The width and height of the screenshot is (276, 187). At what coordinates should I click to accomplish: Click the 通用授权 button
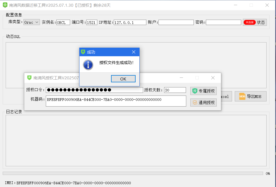pos(206,103)
